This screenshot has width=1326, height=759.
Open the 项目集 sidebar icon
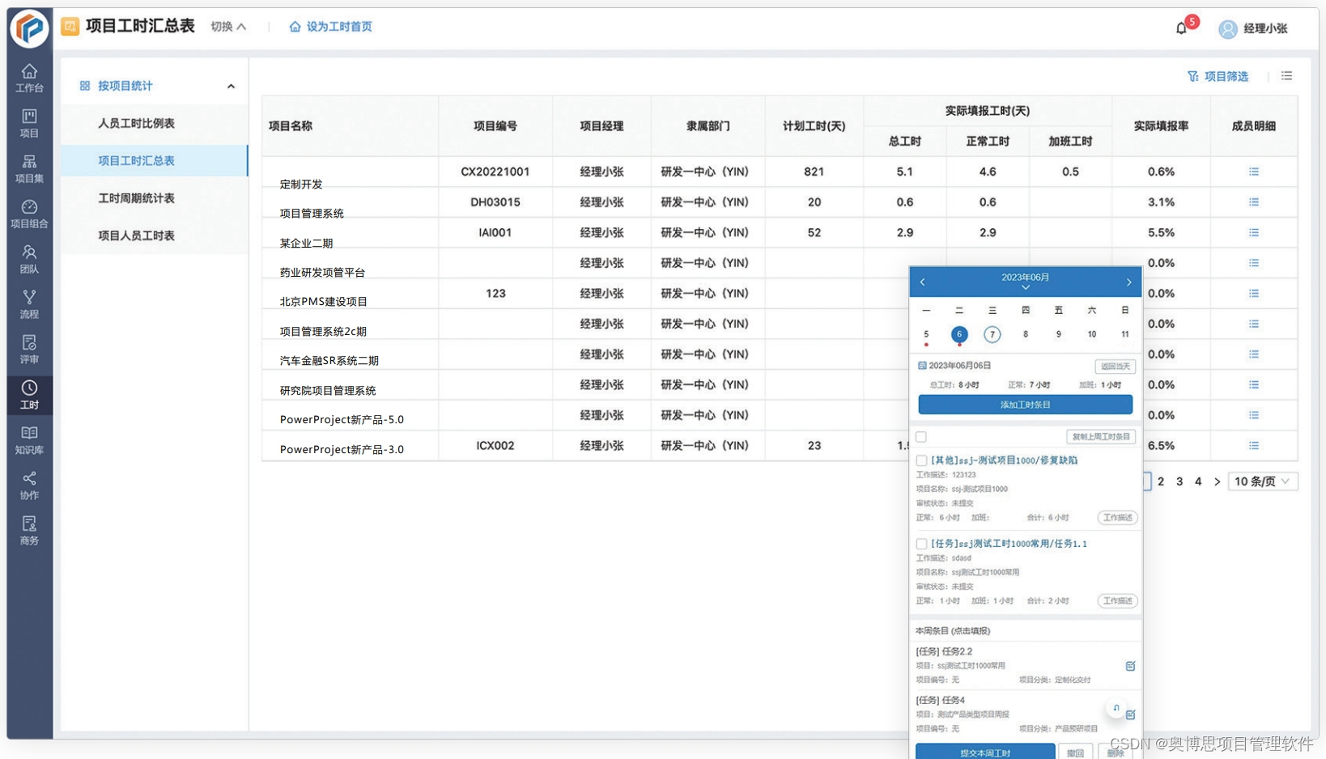(x=29, y=168)
